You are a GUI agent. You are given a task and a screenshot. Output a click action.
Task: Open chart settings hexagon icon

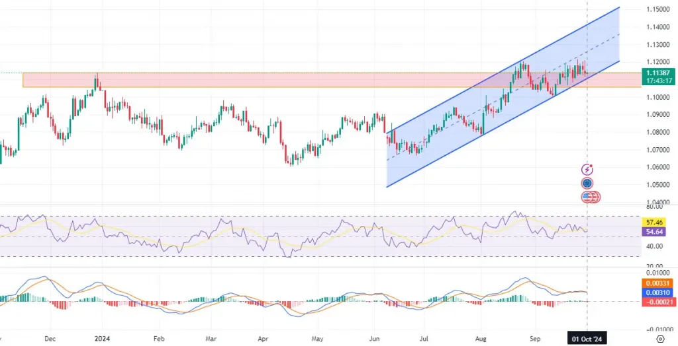tap(660, 338)
